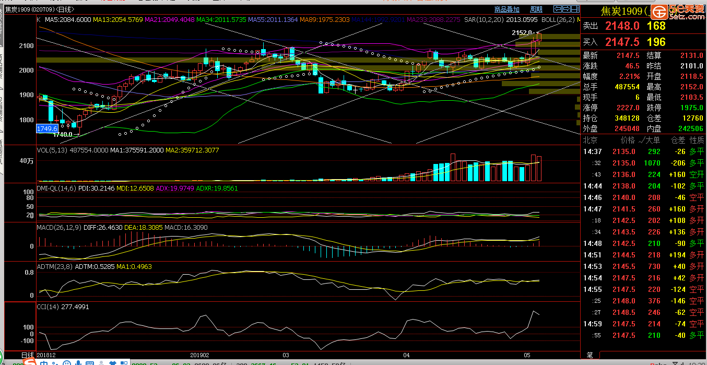The height and width of the screenshot is (365, 707).
Task: Click the 大单 column header in tick list
Action: click(x=653, y=140)
